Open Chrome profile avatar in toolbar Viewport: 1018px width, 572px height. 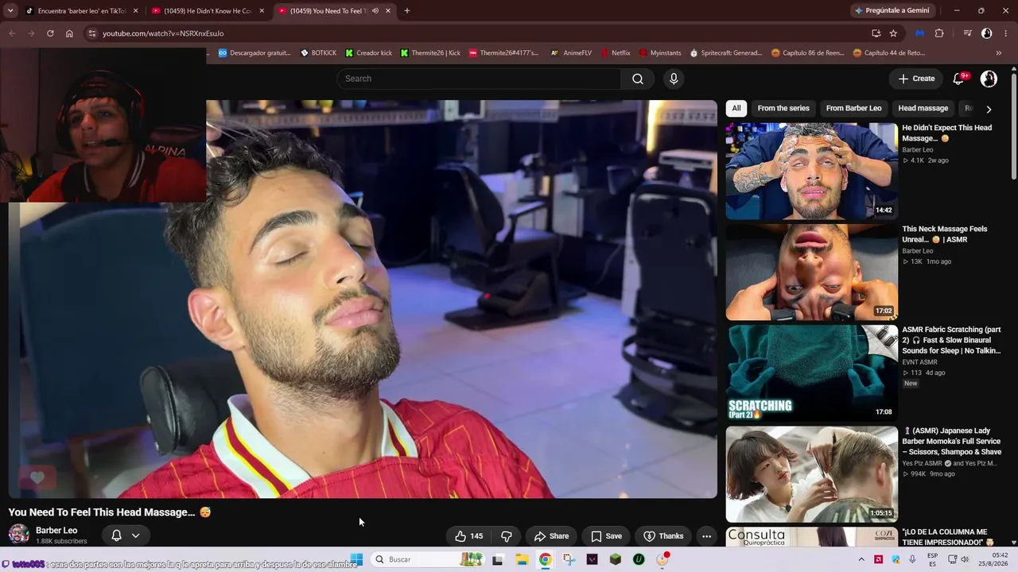click(x=986, y=33)
